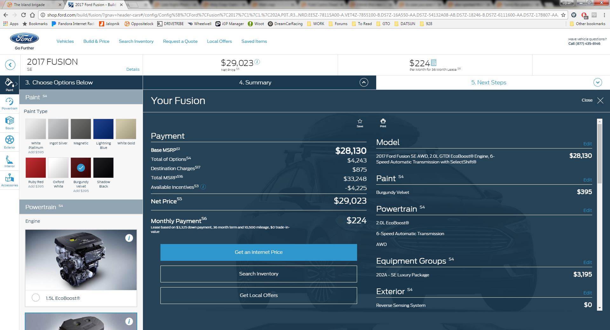This screenshot has height=330, width=610.
Task: Open the DRIVETRIBE bookmark
Action: pos(171,24)
